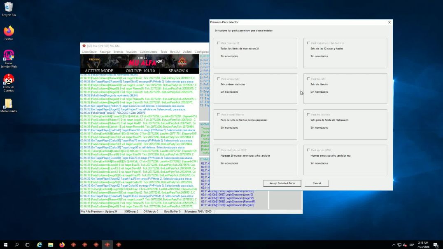Click log line 'LoginCharacter [Diego60]'

[x=228, y=205]
